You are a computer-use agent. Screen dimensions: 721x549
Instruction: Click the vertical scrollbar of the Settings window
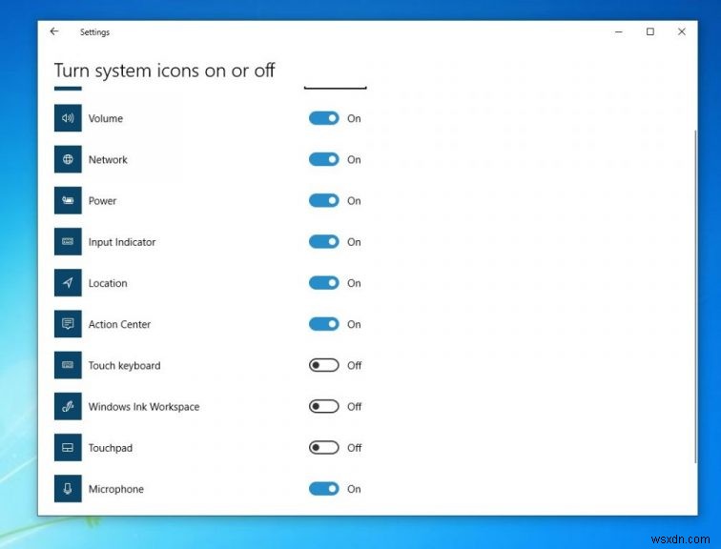pyautogui.click(x=695, y=296)
